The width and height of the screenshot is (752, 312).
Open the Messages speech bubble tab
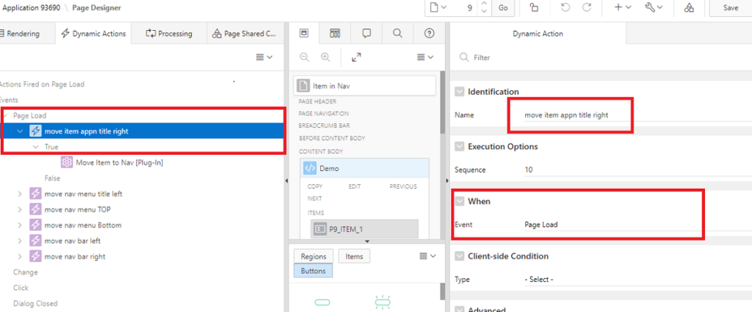(366, 33)
